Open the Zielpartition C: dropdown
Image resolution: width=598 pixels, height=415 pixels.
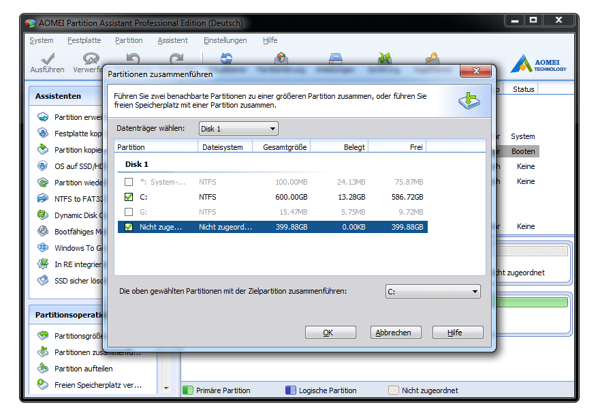pos(433,292)
